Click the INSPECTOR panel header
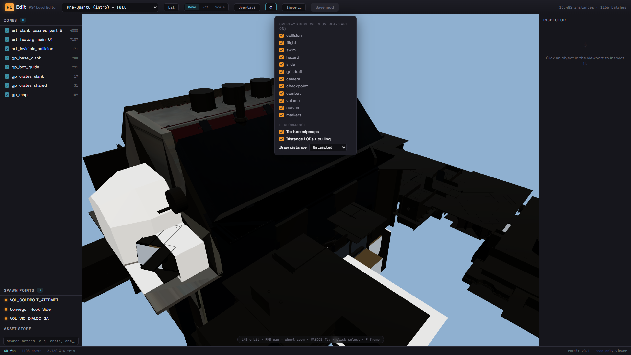 pyautogui.click(x=554, y=20)
